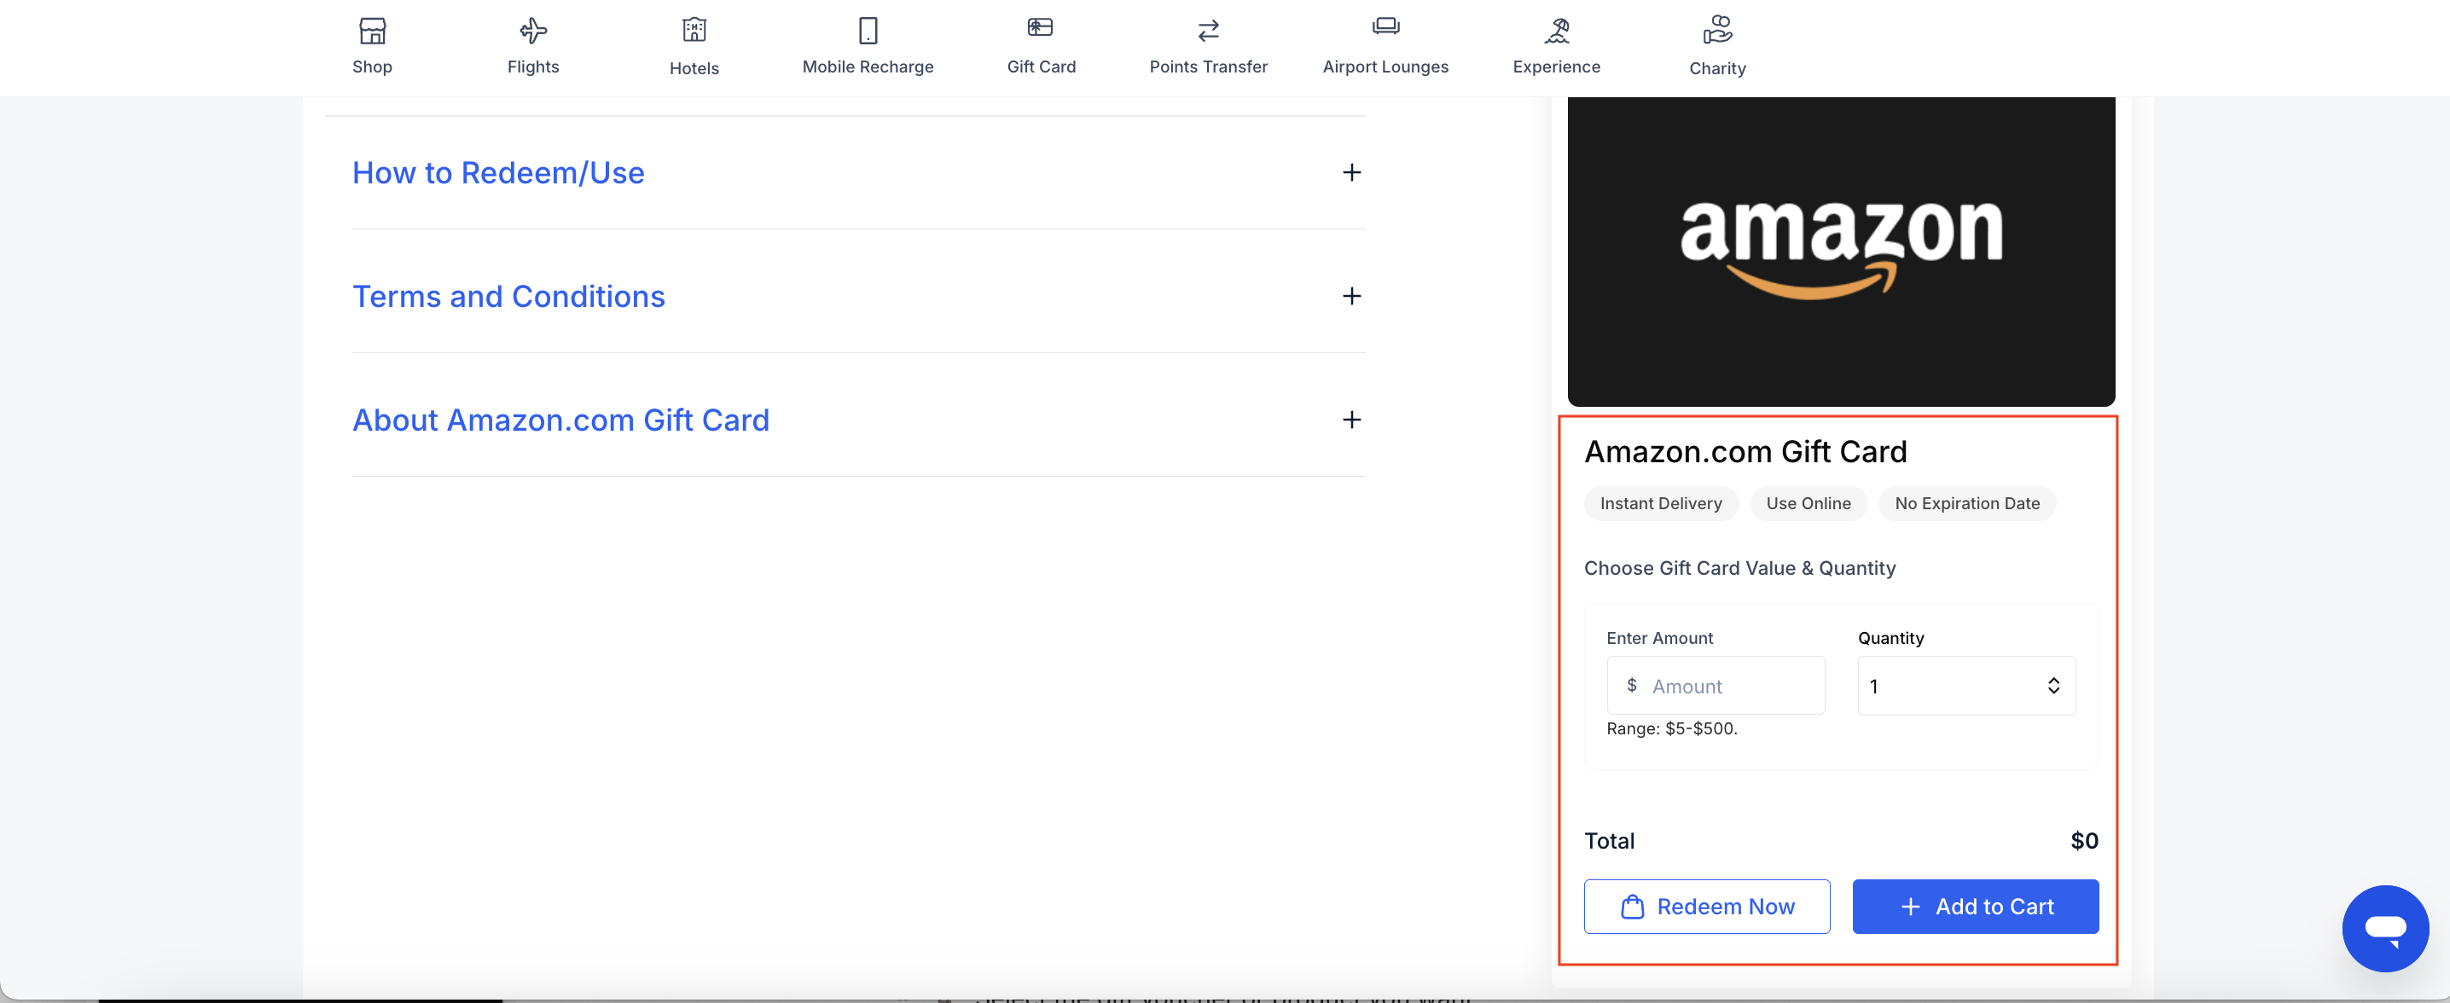
Task: Click the No Expiration Date tag
Action: tap(1967, 504)
